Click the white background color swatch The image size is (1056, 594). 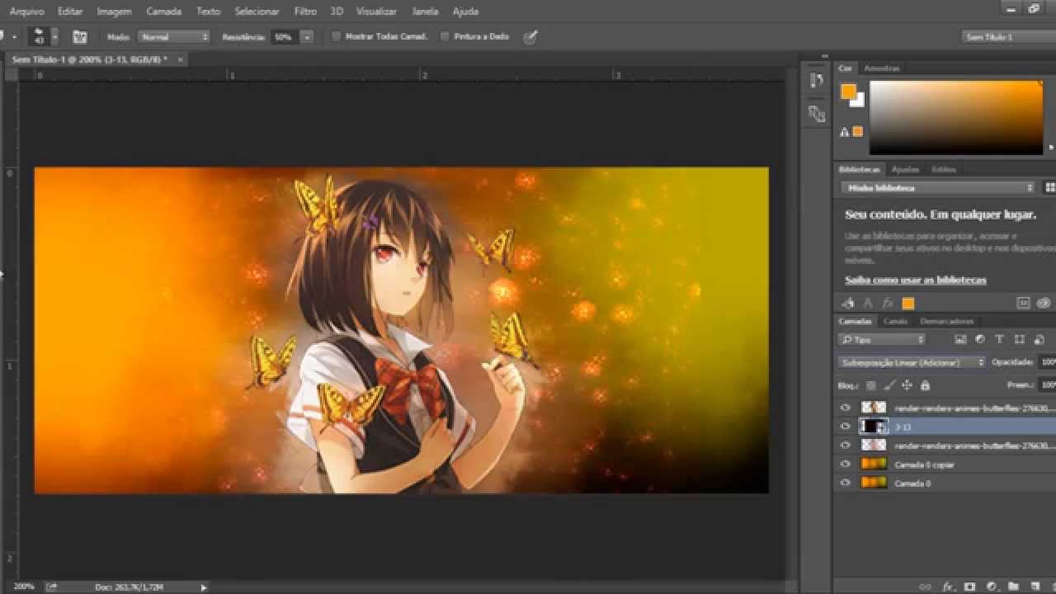(859, 101)
